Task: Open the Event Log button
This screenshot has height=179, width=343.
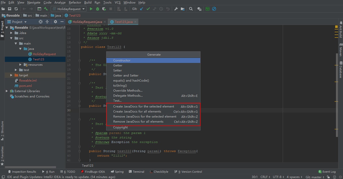Action: pos(327,172)
